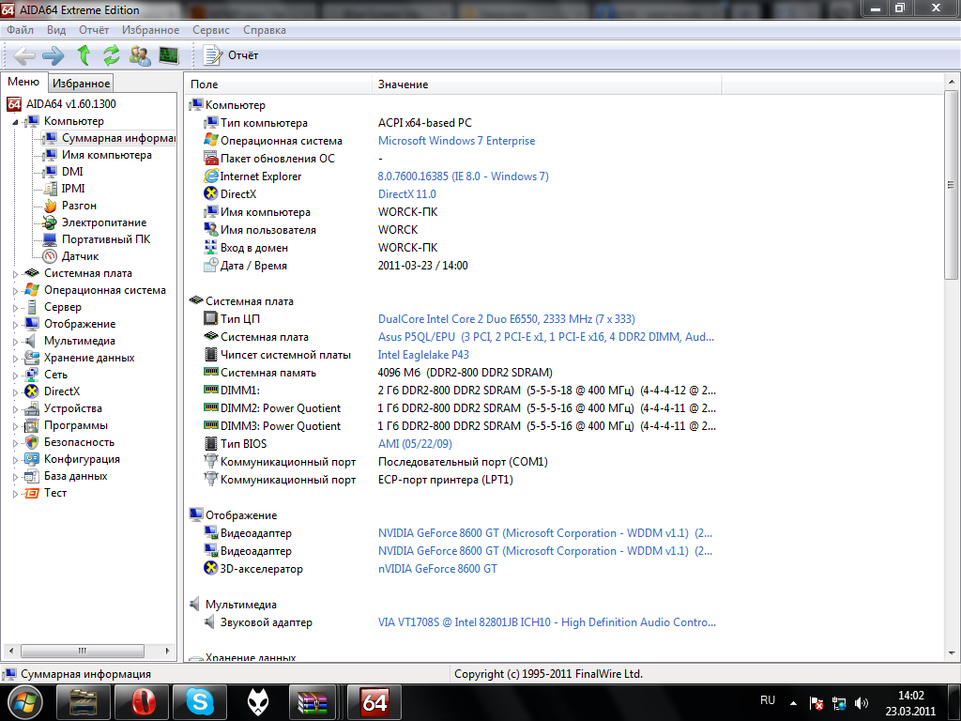Click the Значение column header

click(547, 84)
